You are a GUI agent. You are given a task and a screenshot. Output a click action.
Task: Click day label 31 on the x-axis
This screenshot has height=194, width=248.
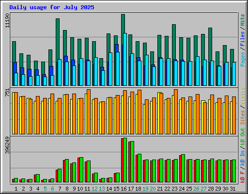(232, 189)
